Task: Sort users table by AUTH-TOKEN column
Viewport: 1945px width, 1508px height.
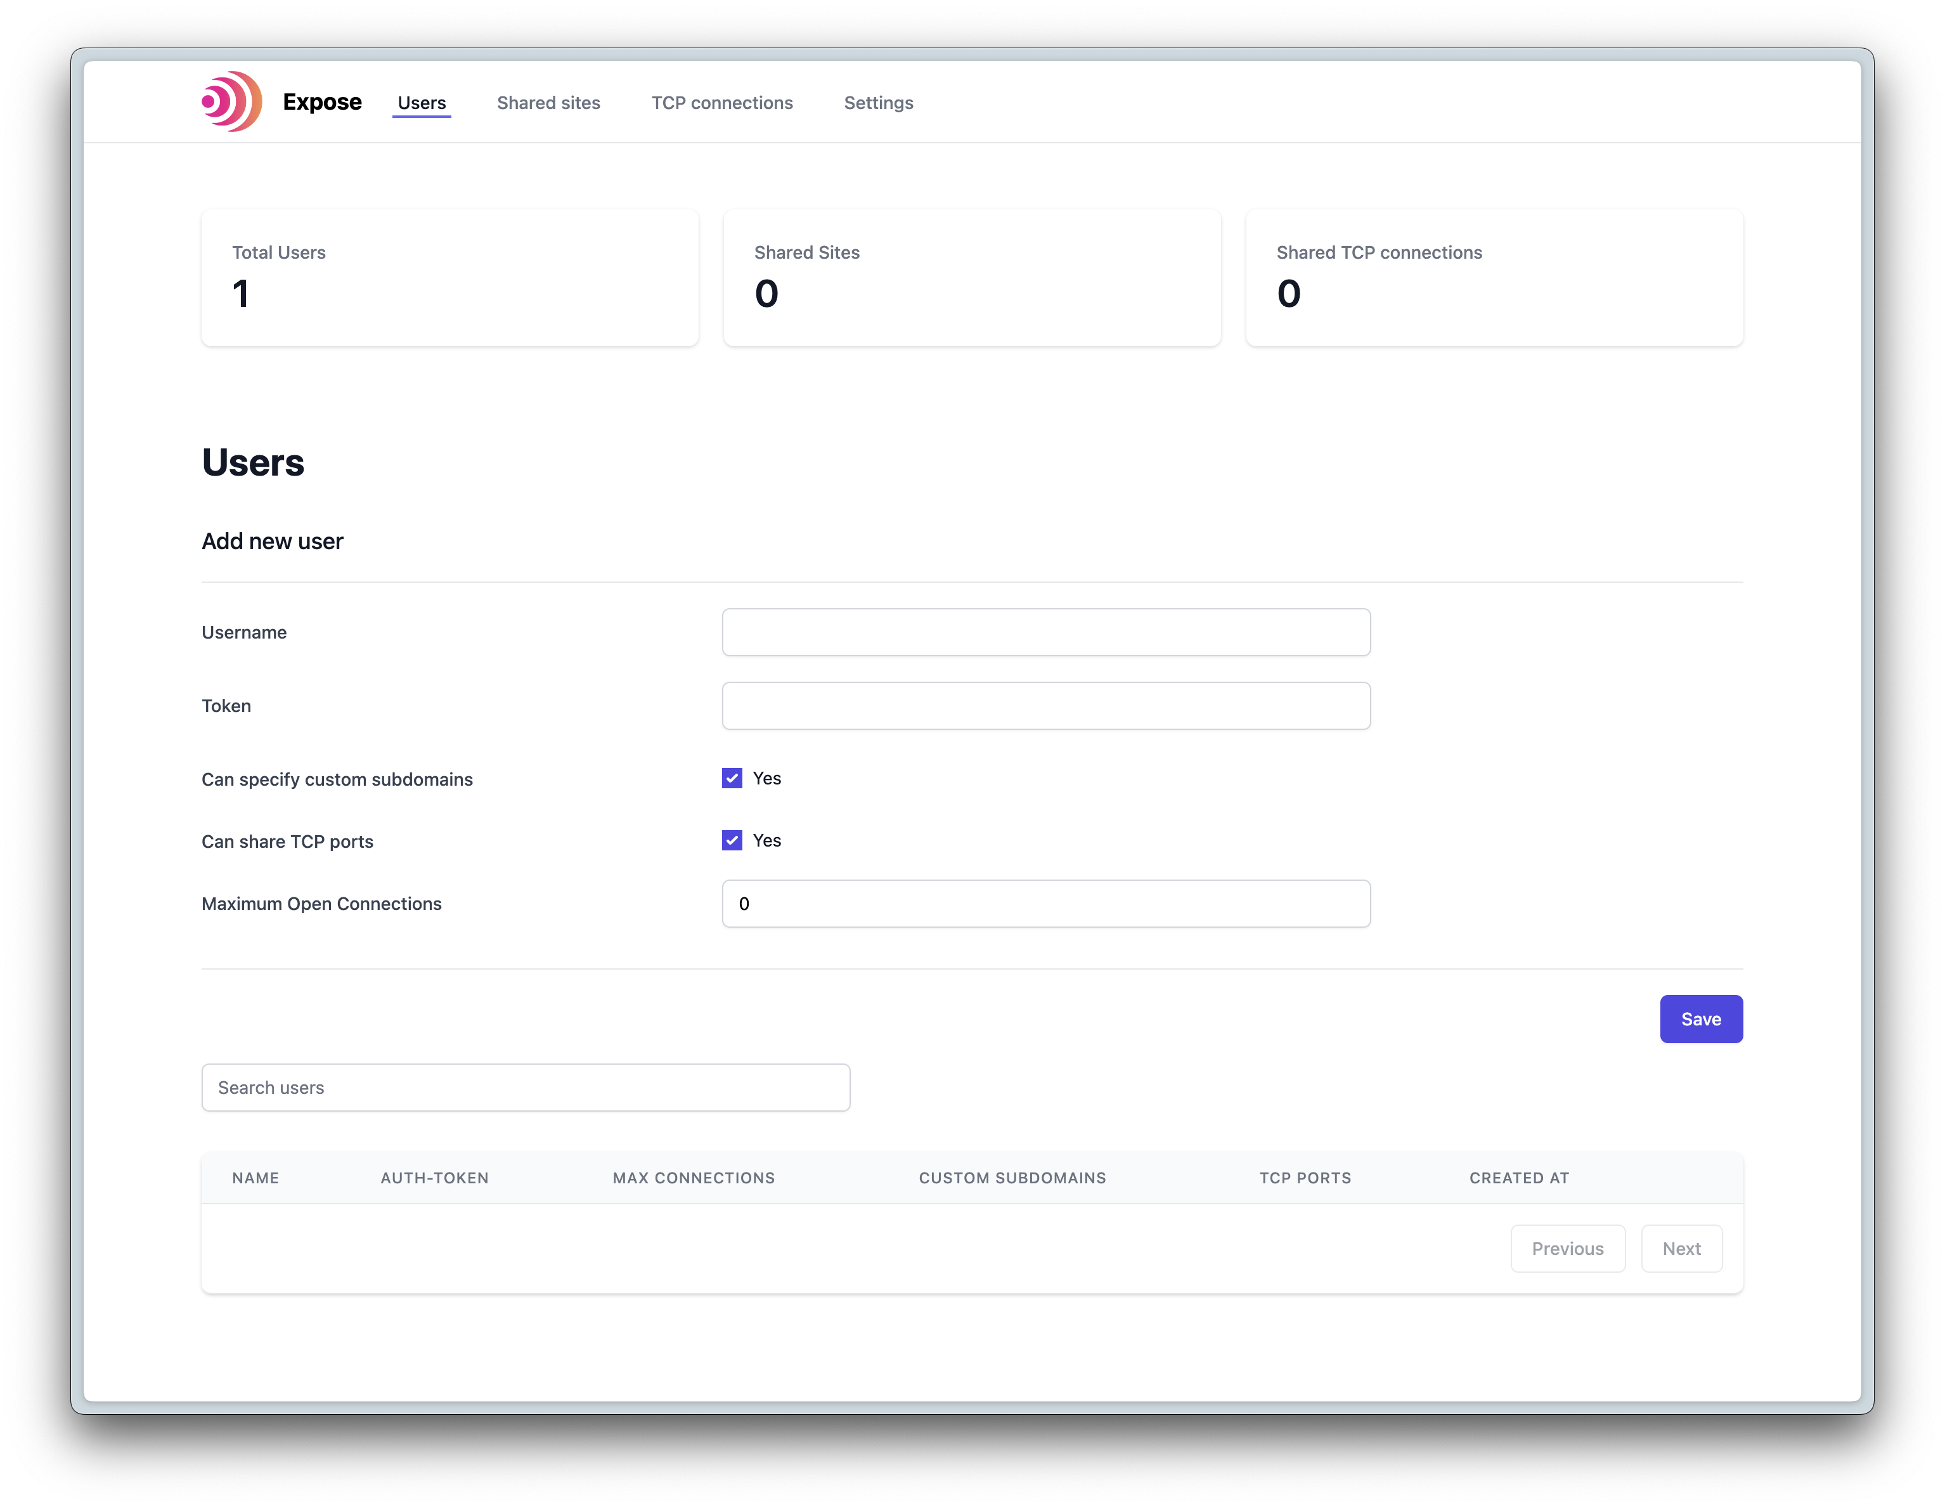Action: (x=436, y=1176)
